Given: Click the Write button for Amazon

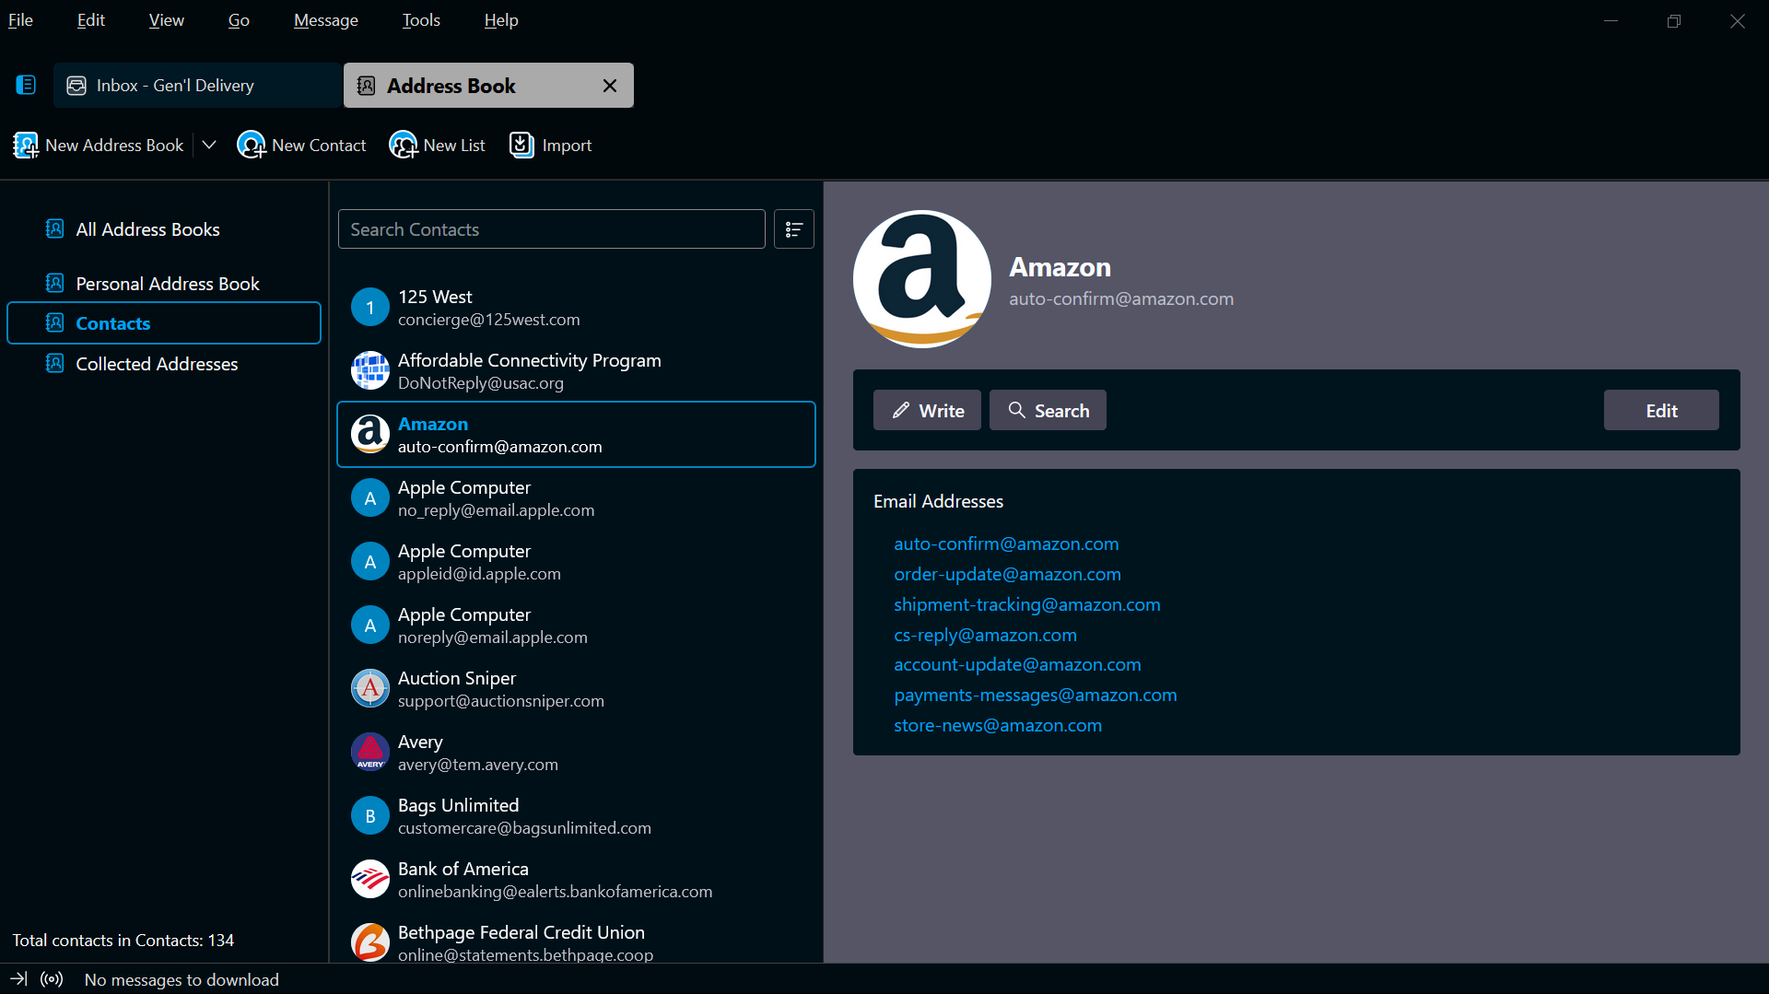Looking at the screenshot, I should [927, 410].
